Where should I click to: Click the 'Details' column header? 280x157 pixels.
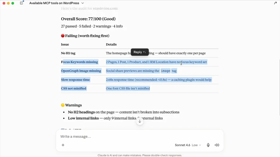[111, 44]
